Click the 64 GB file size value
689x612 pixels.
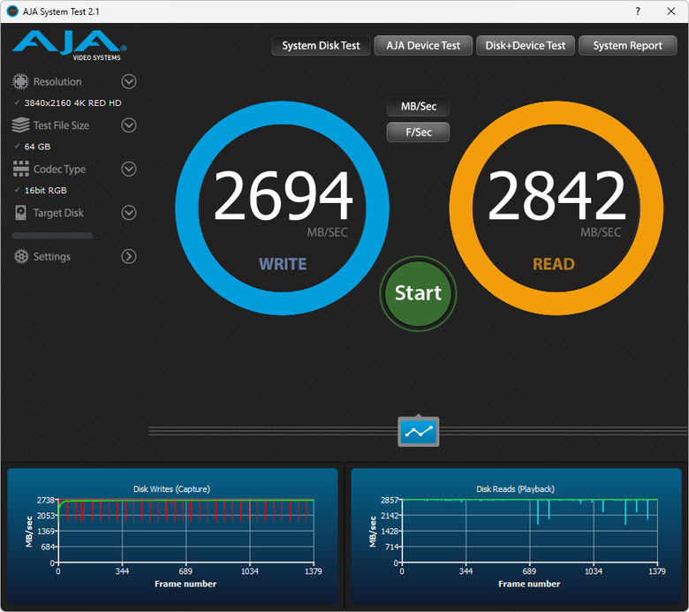coord(37,147)
